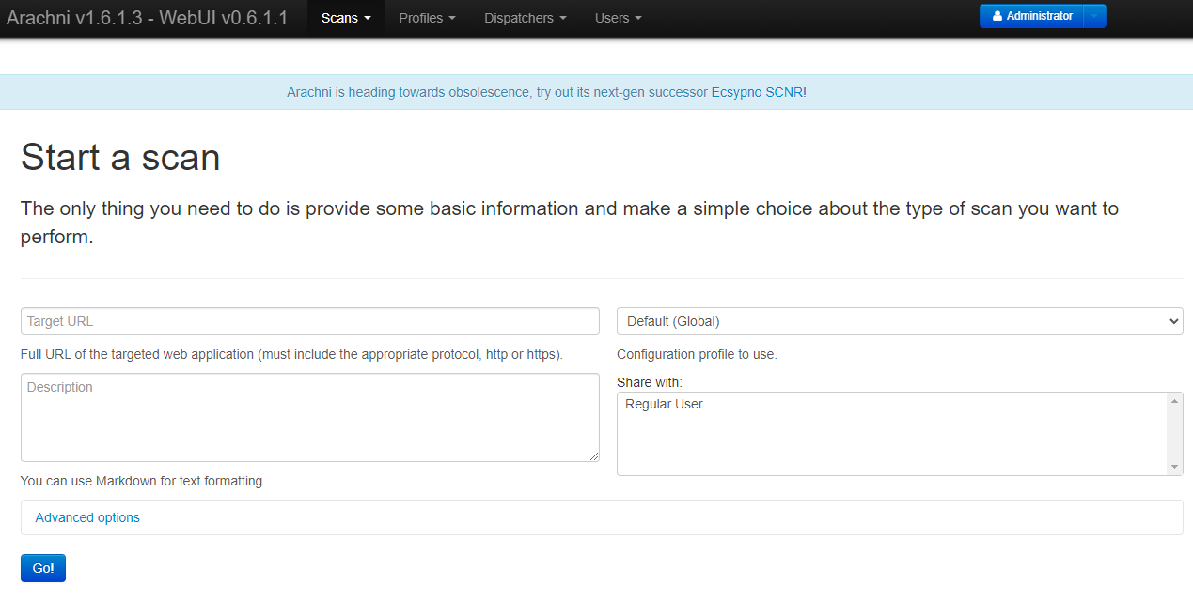This screenshot has height=601, width=1193.
Task: Select Regular User in Share with list
Action: (x=664, y=404)
